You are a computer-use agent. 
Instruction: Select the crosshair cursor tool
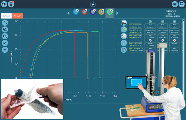[5, 23]
